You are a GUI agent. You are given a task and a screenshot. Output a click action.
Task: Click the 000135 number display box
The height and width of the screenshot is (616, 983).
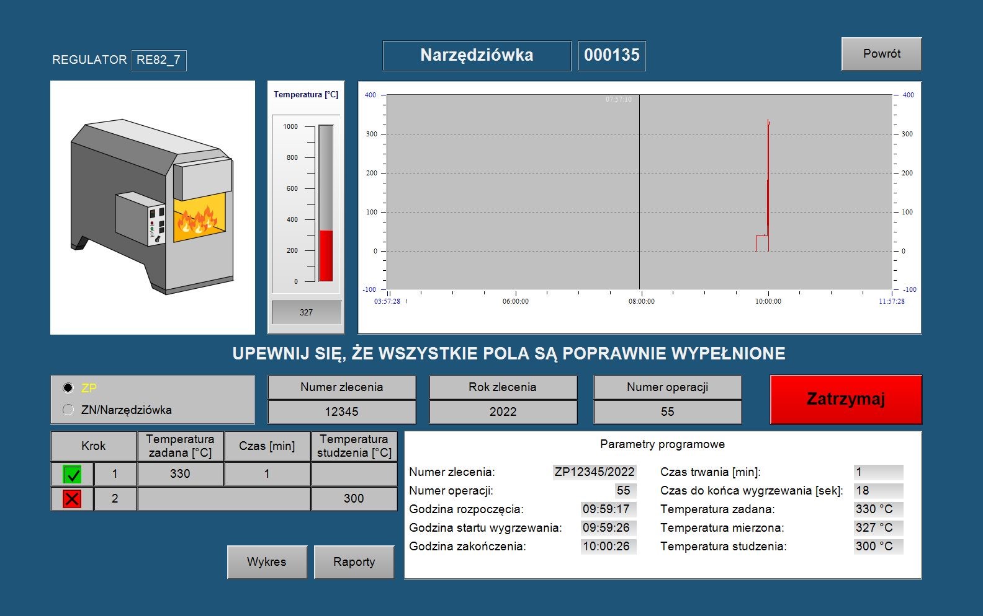coord(611,56)
